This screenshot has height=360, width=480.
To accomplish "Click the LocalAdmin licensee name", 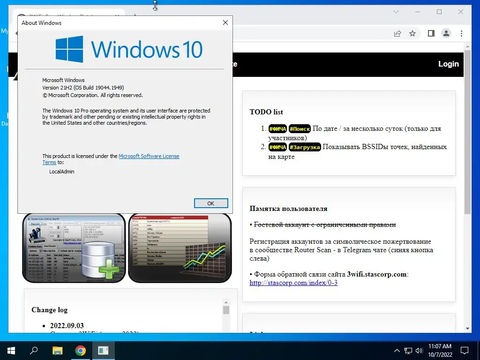I will coord(61,172).
